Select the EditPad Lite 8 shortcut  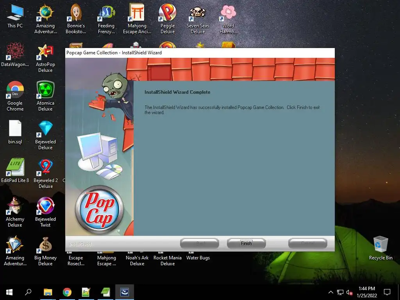coord(15,170)
